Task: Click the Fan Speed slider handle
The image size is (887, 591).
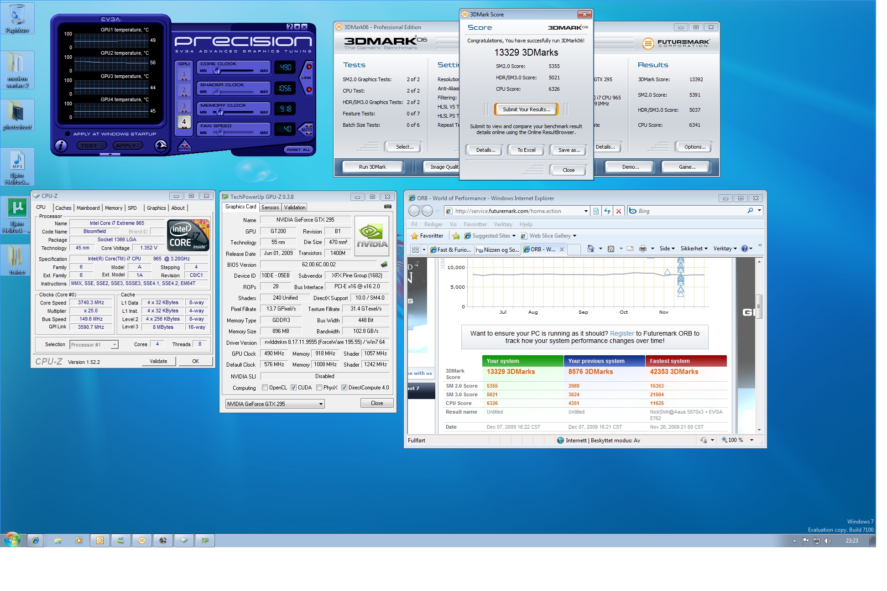Action: click(x=221, y=133)
